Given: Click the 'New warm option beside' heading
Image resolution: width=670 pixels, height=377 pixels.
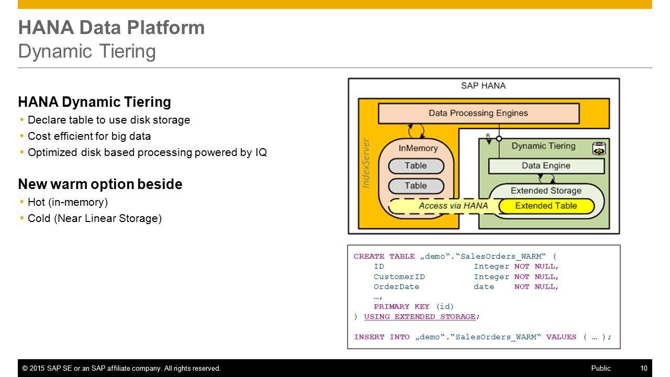Looking at the screenshot, I should pos(100,184).
